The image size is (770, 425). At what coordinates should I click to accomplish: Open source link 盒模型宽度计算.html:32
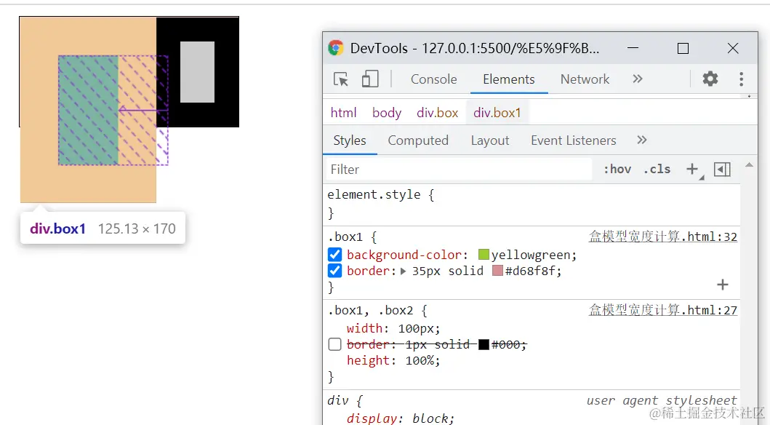coord(663,237)
